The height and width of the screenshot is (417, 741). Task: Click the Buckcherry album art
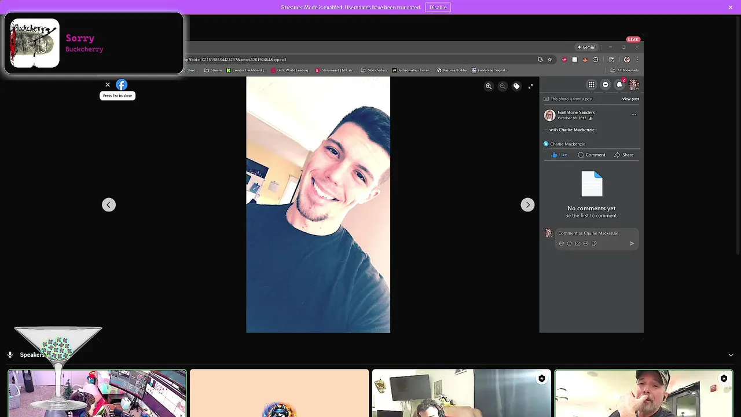tap(35, 43)
